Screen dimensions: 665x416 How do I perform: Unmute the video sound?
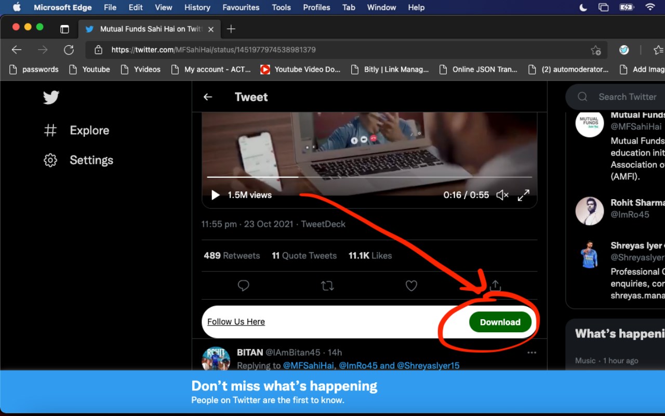pos(502,195)
